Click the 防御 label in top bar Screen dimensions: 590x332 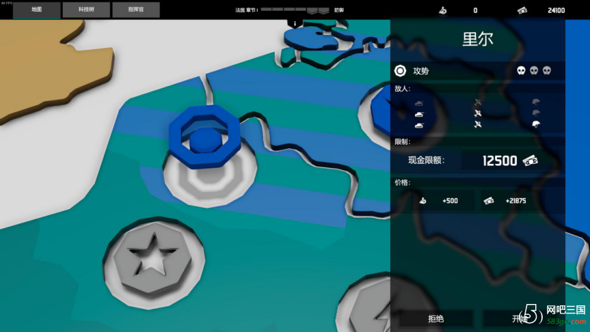coord(339,10)
